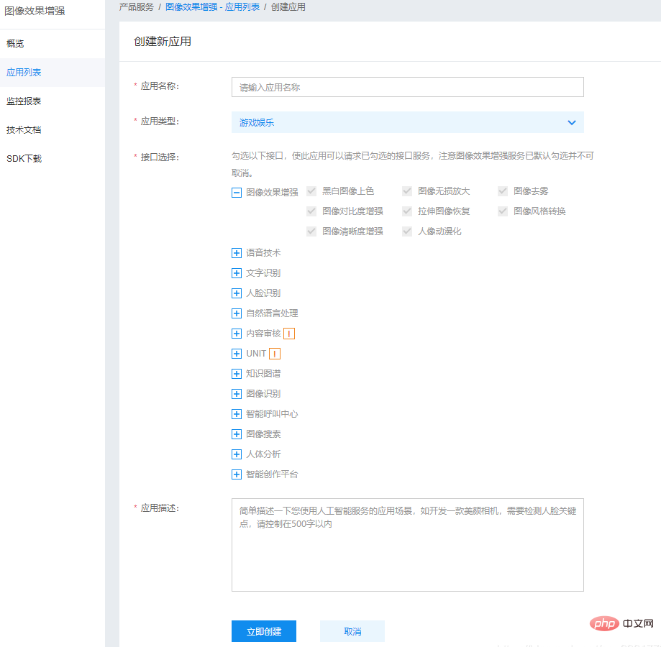Toggle the 图像去雾 checkbox

pyautogui.click(x=502, y=191)
